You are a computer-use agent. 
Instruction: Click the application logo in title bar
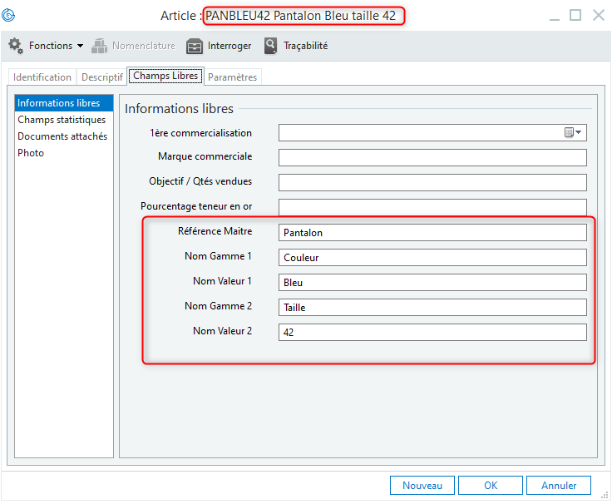[10, 15]
